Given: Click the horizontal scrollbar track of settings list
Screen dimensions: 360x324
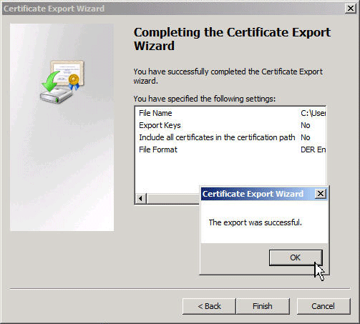Looking at the screenshot, I should click(172, 198).
